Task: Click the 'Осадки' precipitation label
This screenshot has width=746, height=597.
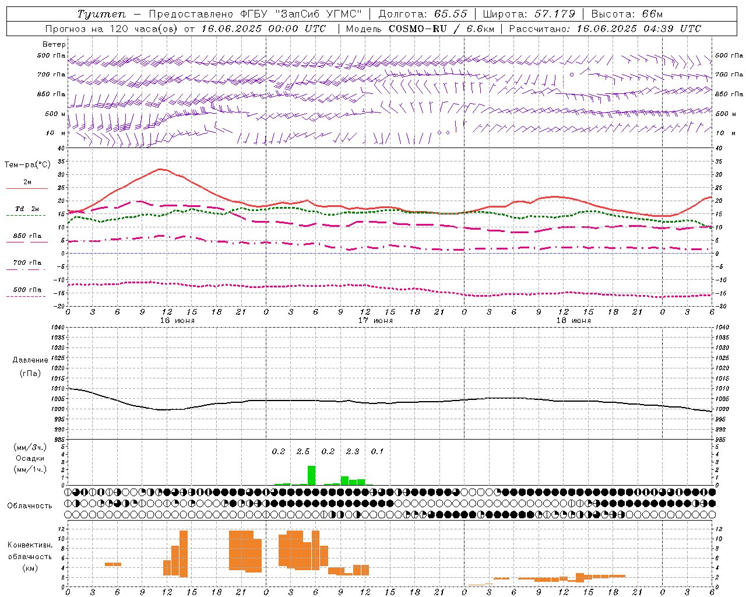Action: (x=30, y=458)
